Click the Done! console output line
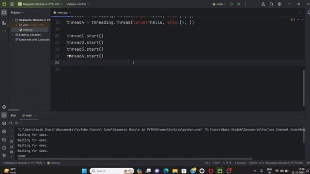Image resolution: width=310 pixels, height=174 pixels. tap(22, 156)
